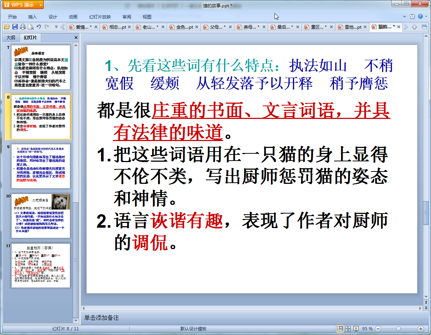This screenshot has height=335, width=431.
Task: Start slideshow from the status bar icon
Action: click(356, 329)
